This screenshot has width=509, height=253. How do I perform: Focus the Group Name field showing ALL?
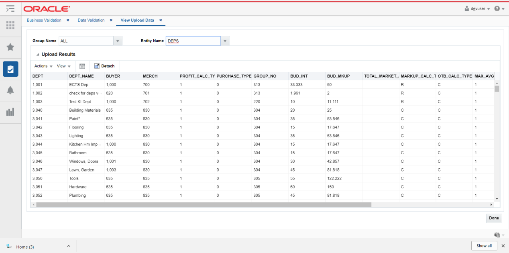(86, 41)
